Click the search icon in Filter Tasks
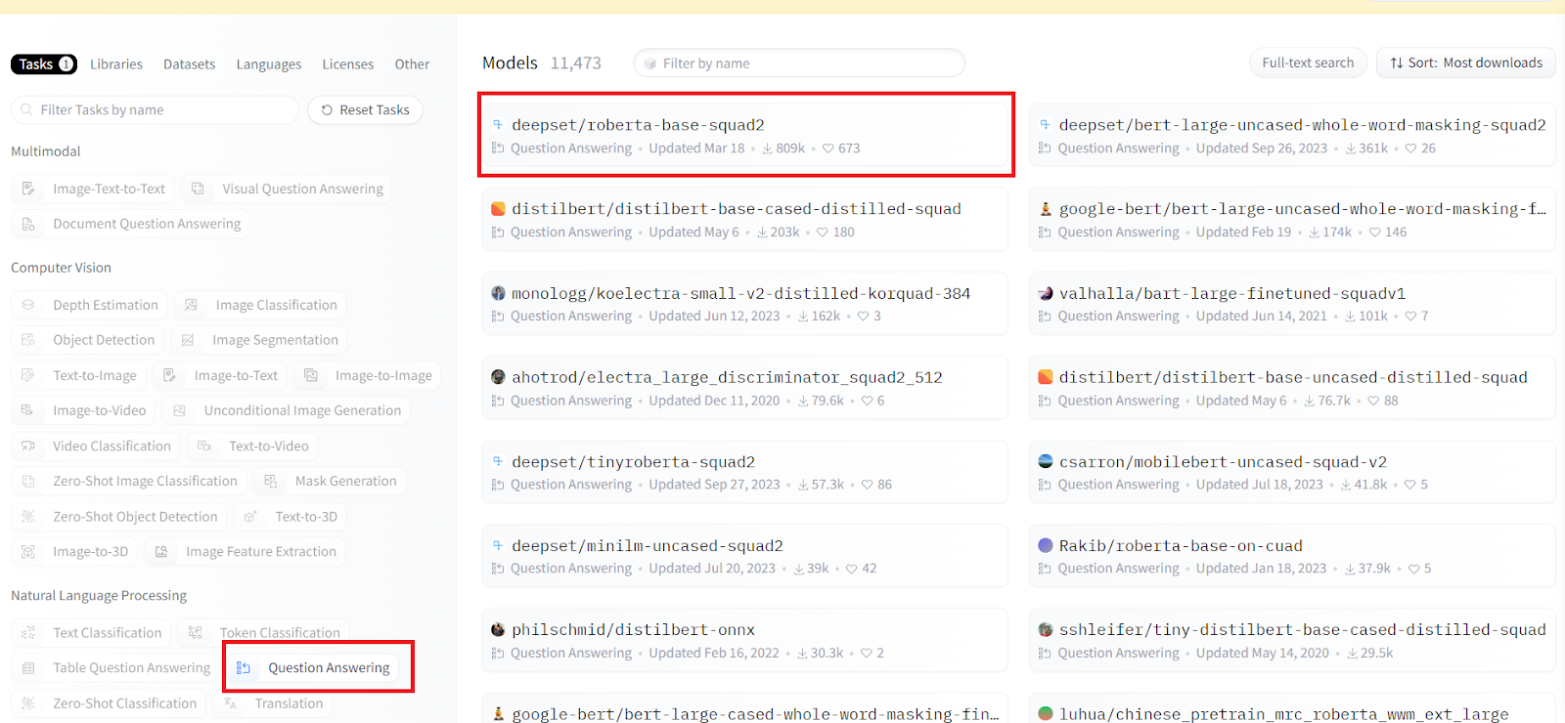Viewport: 1565px width, 723px height. pos(26,110)
